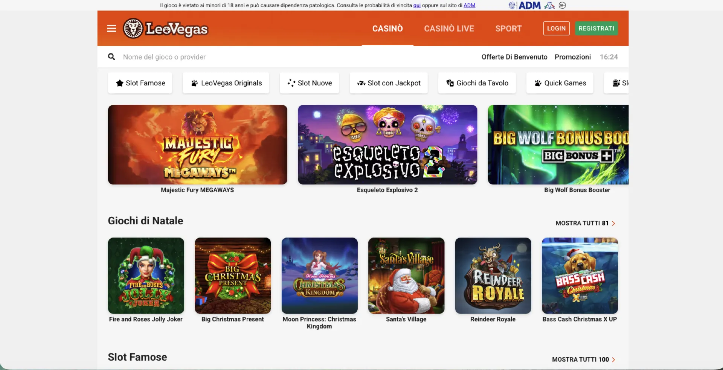
Task: Open the Reindeer Royale game thumbnail
Action: coord(493,276)
